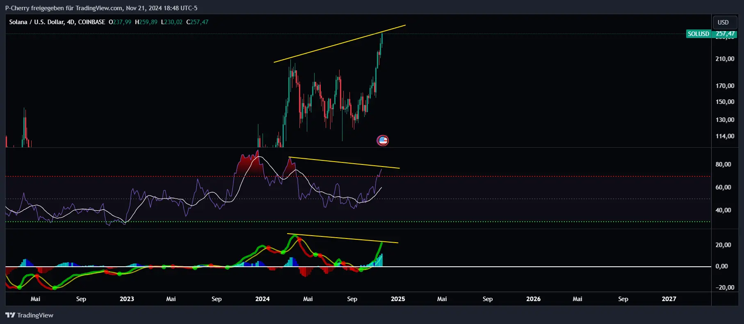Screen dimensions: 744x324
Task: Click the −20,00 MACD axis label
Action: click(725, 288)
